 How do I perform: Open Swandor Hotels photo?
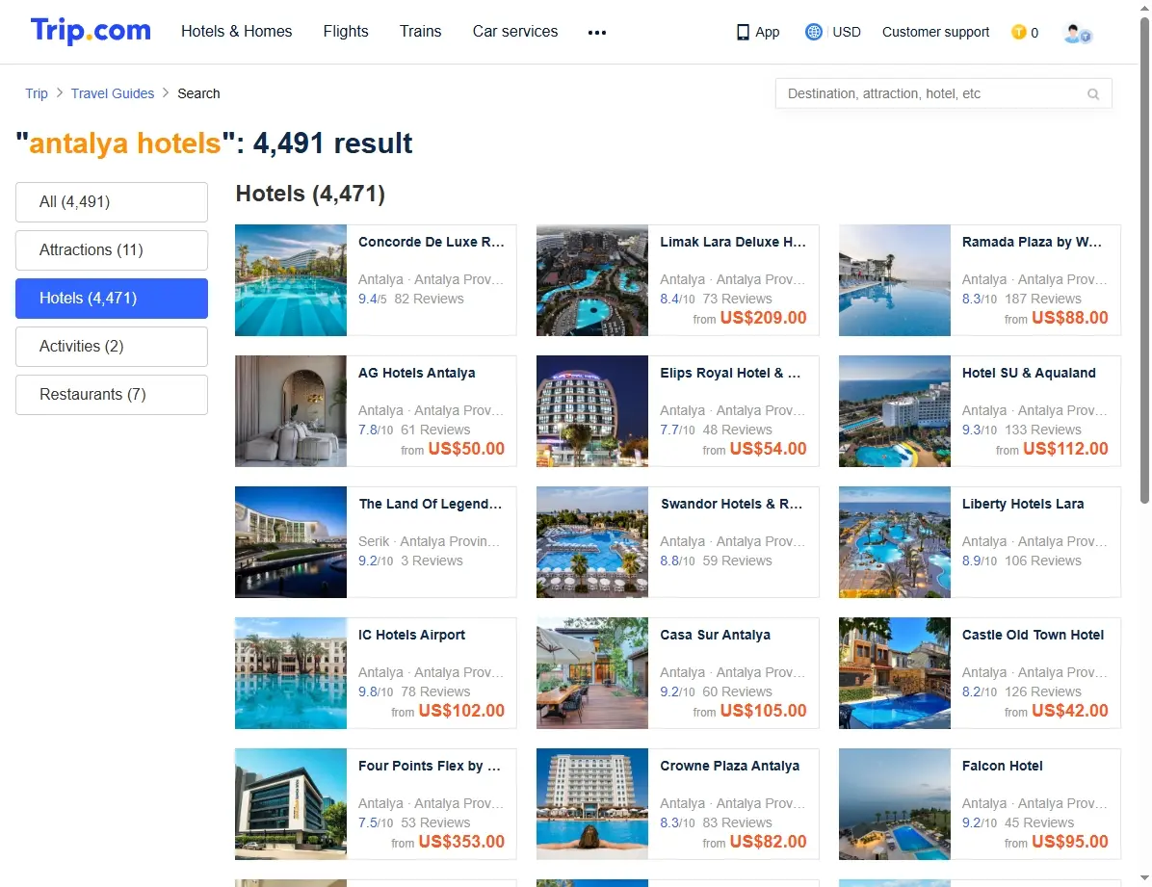click(592, 541)
